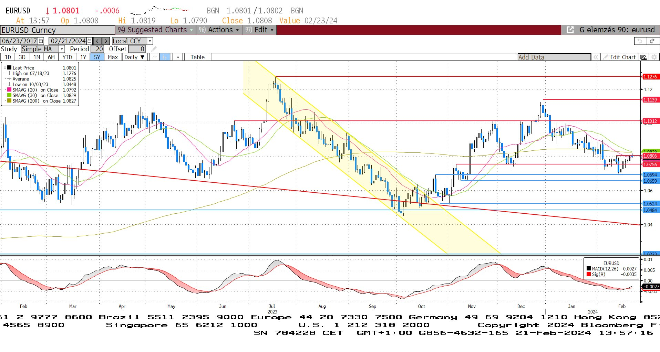Screen dimensions: 660x352
Task: Click the EURUSD Curncy security field
Action: coord(58,30)
